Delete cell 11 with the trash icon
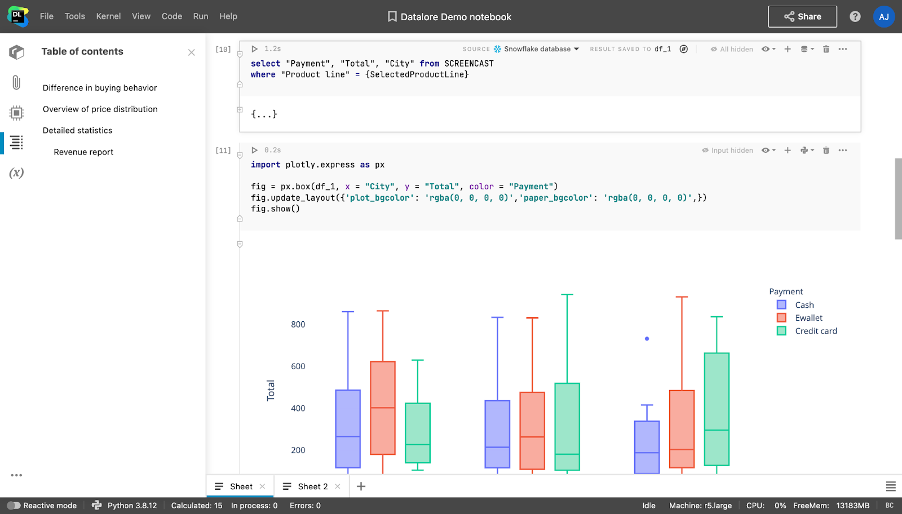This screenshot has height=514, width=902. click(x=826, y=150)
